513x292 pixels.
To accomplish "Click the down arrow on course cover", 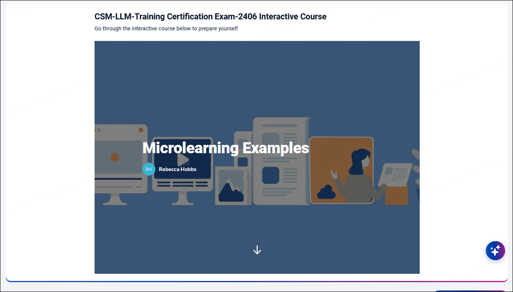I will 257,250.
